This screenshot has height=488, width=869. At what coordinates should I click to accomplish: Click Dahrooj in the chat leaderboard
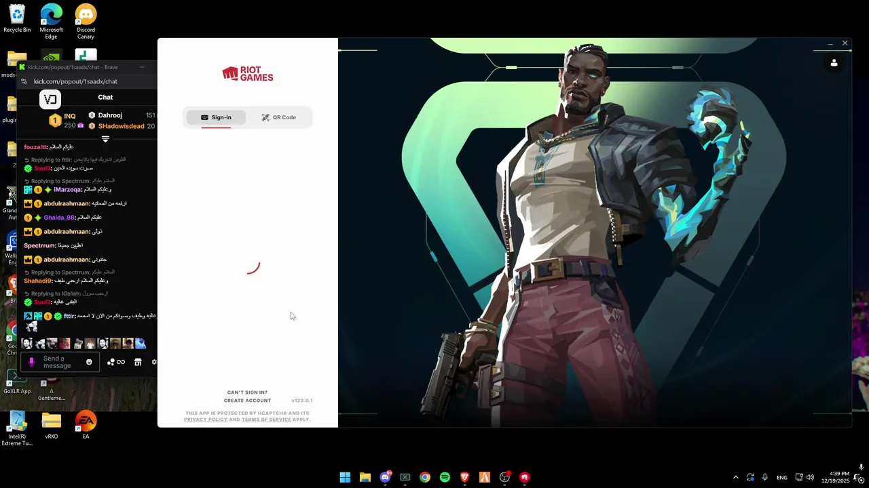(x=110, y=115)
